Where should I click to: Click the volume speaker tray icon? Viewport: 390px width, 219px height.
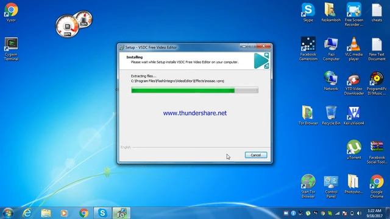coord(359,214)
